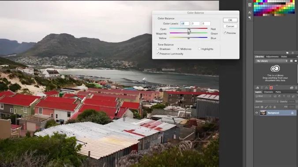This screenshot has width=298, height=167.
Task: Click the Cyan-Red slider handle
Action: point(189,29)
